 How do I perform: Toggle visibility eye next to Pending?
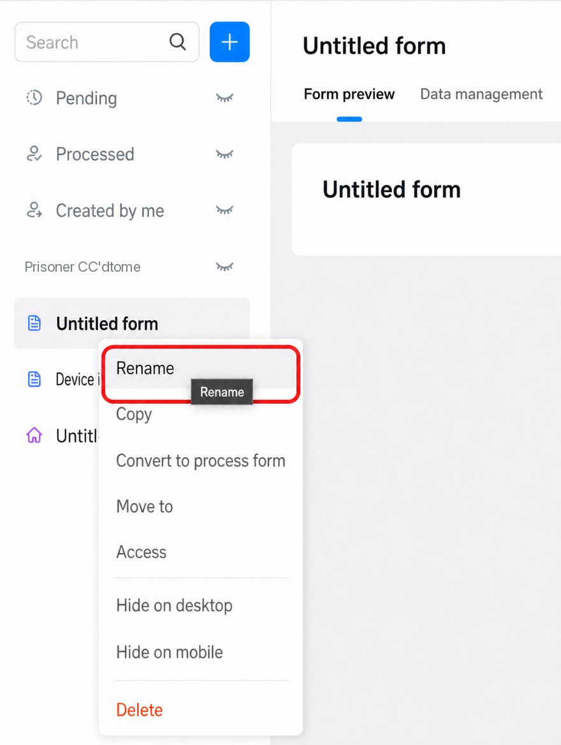tap(224, 98)
